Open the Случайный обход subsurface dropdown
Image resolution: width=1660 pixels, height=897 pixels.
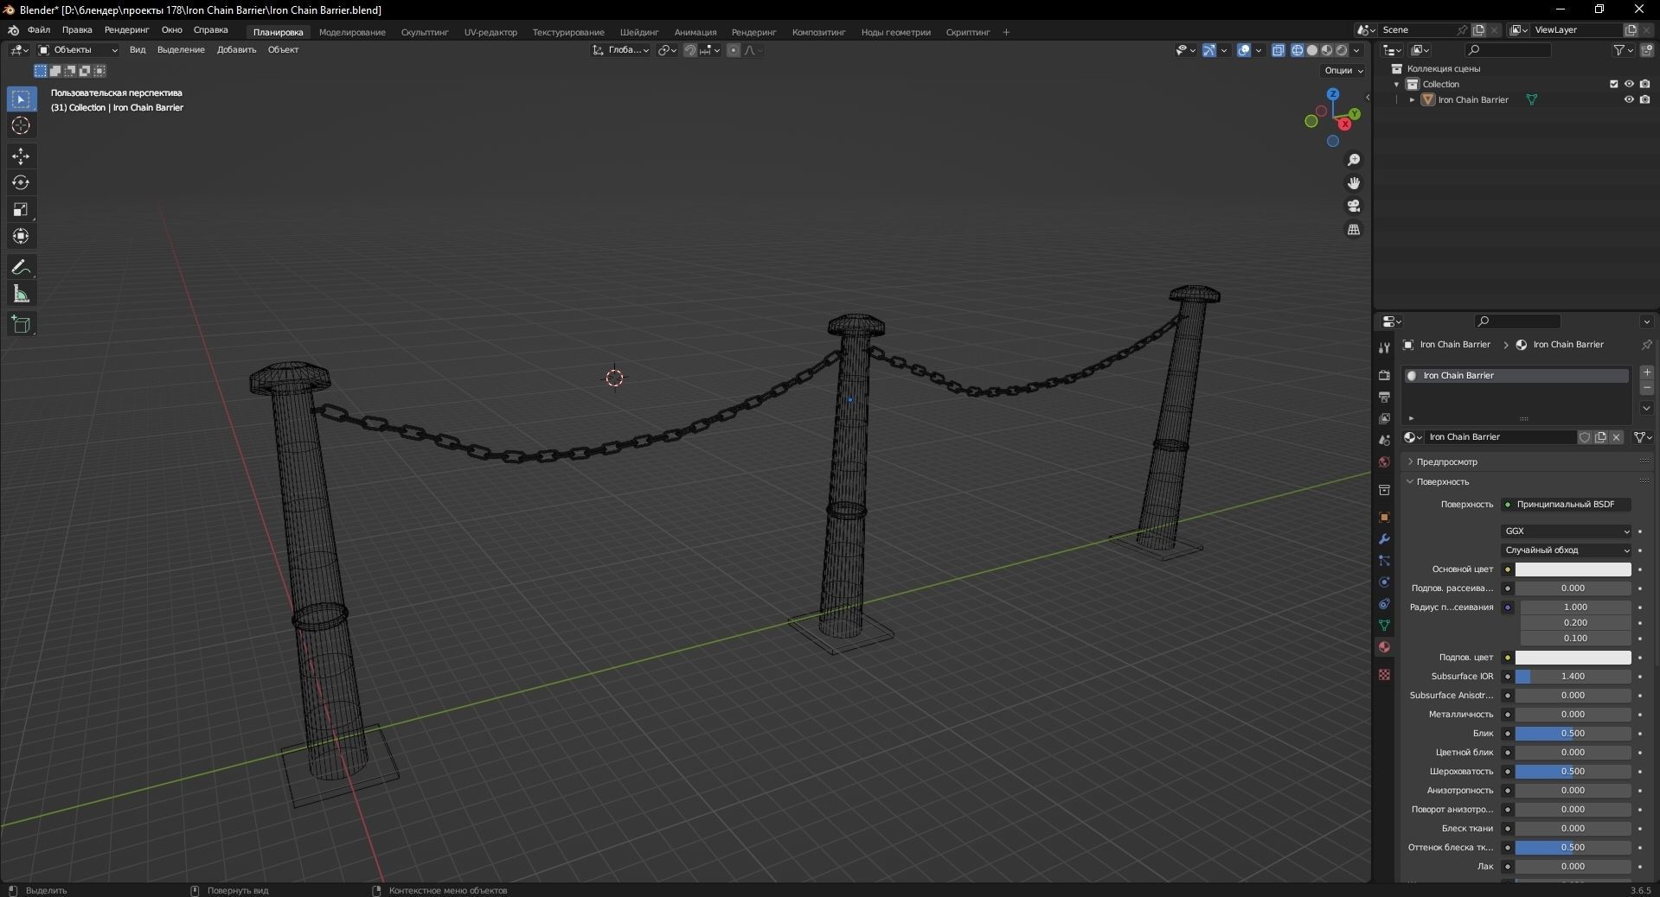1567,550
